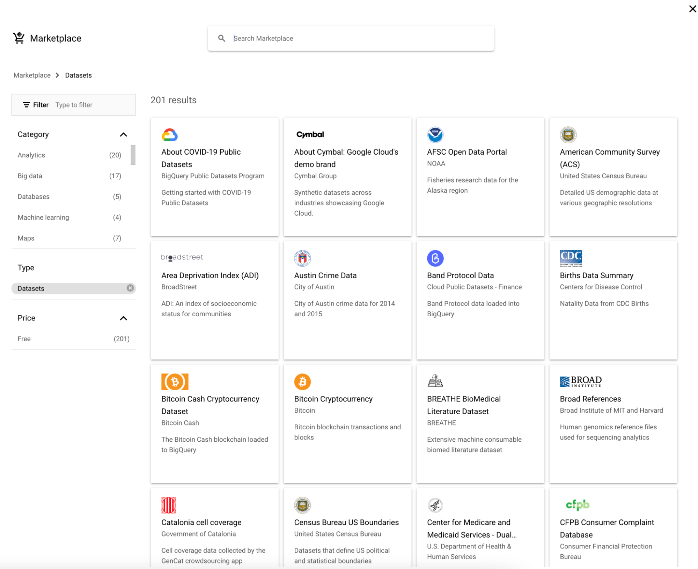Screen dimensions: 698x569
Task: Select the Free price filter
Action: click(24, 338)
